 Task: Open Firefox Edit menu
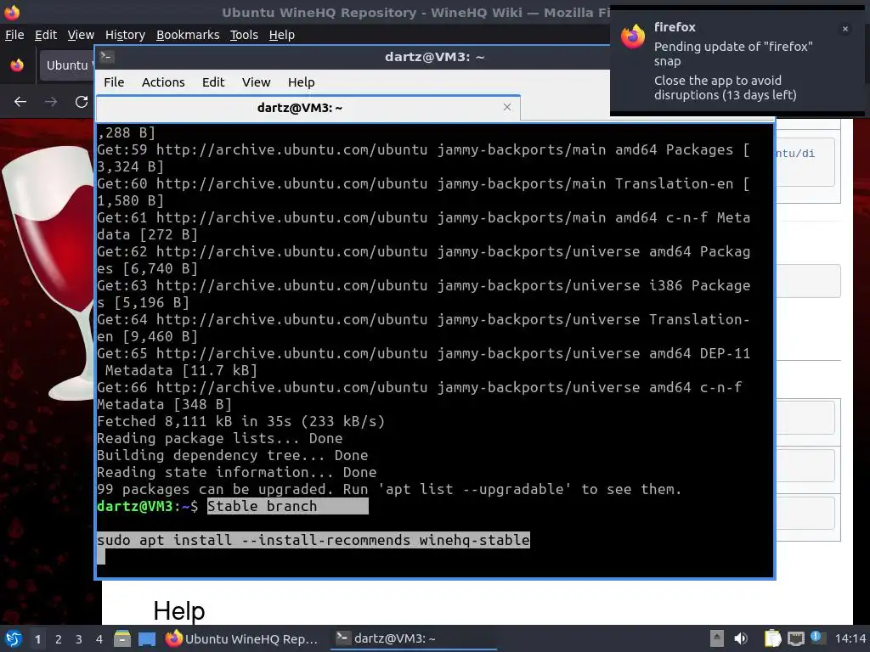point(46,35)
